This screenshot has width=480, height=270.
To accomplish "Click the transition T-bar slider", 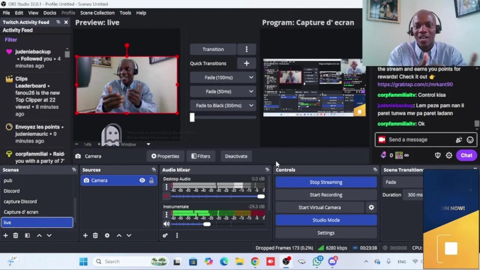I will [223, 117].
